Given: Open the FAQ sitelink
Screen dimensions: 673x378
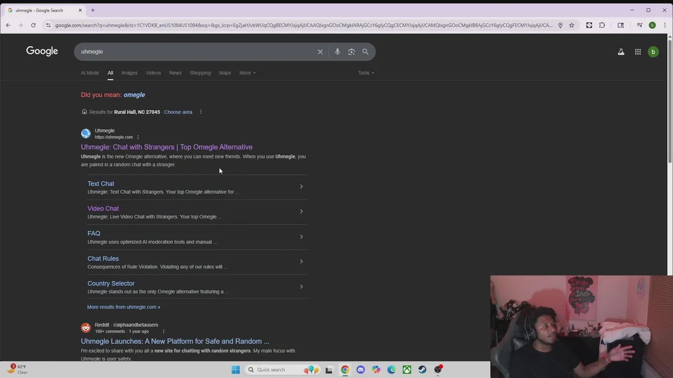Looking at the screenshot, I should point(94,234).
